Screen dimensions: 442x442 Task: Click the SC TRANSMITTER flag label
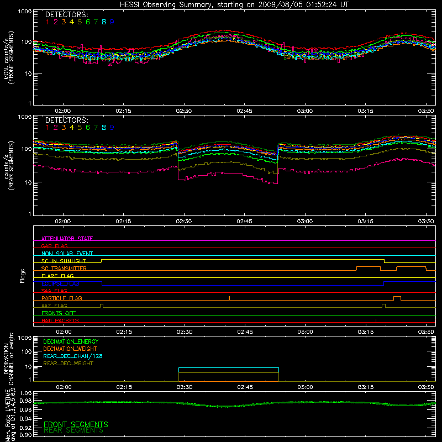tap(64, 269)
